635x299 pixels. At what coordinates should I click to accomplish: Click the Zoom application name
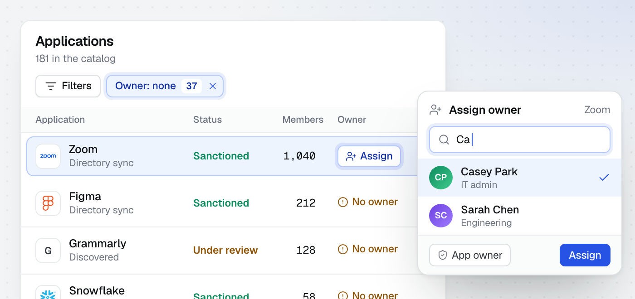click(x=83, y=149)
